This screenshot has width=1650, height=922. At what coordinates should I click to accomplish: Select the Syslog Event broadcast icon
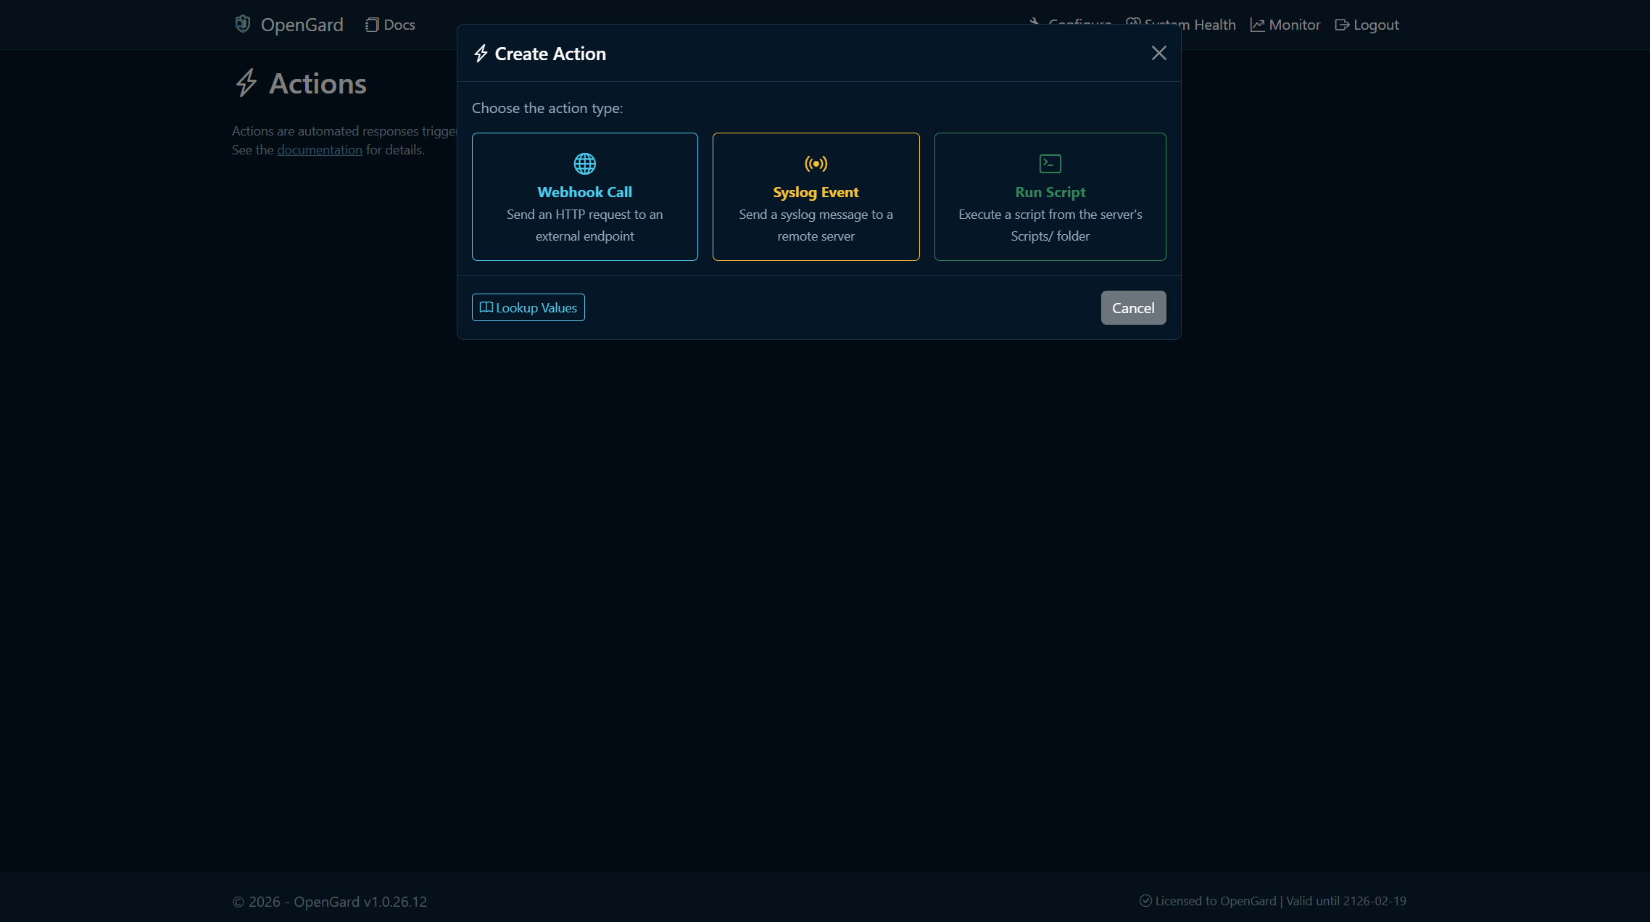[x=816, y=163]
